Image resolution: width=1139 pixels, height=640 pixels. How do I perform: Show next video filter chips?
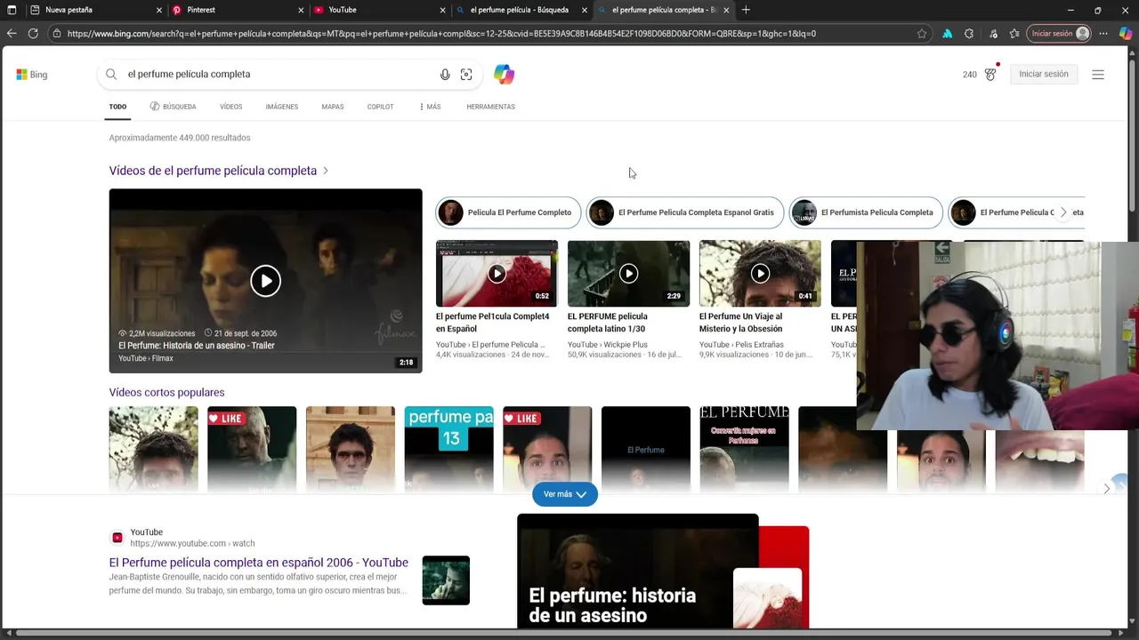[x=1063, y=212]
